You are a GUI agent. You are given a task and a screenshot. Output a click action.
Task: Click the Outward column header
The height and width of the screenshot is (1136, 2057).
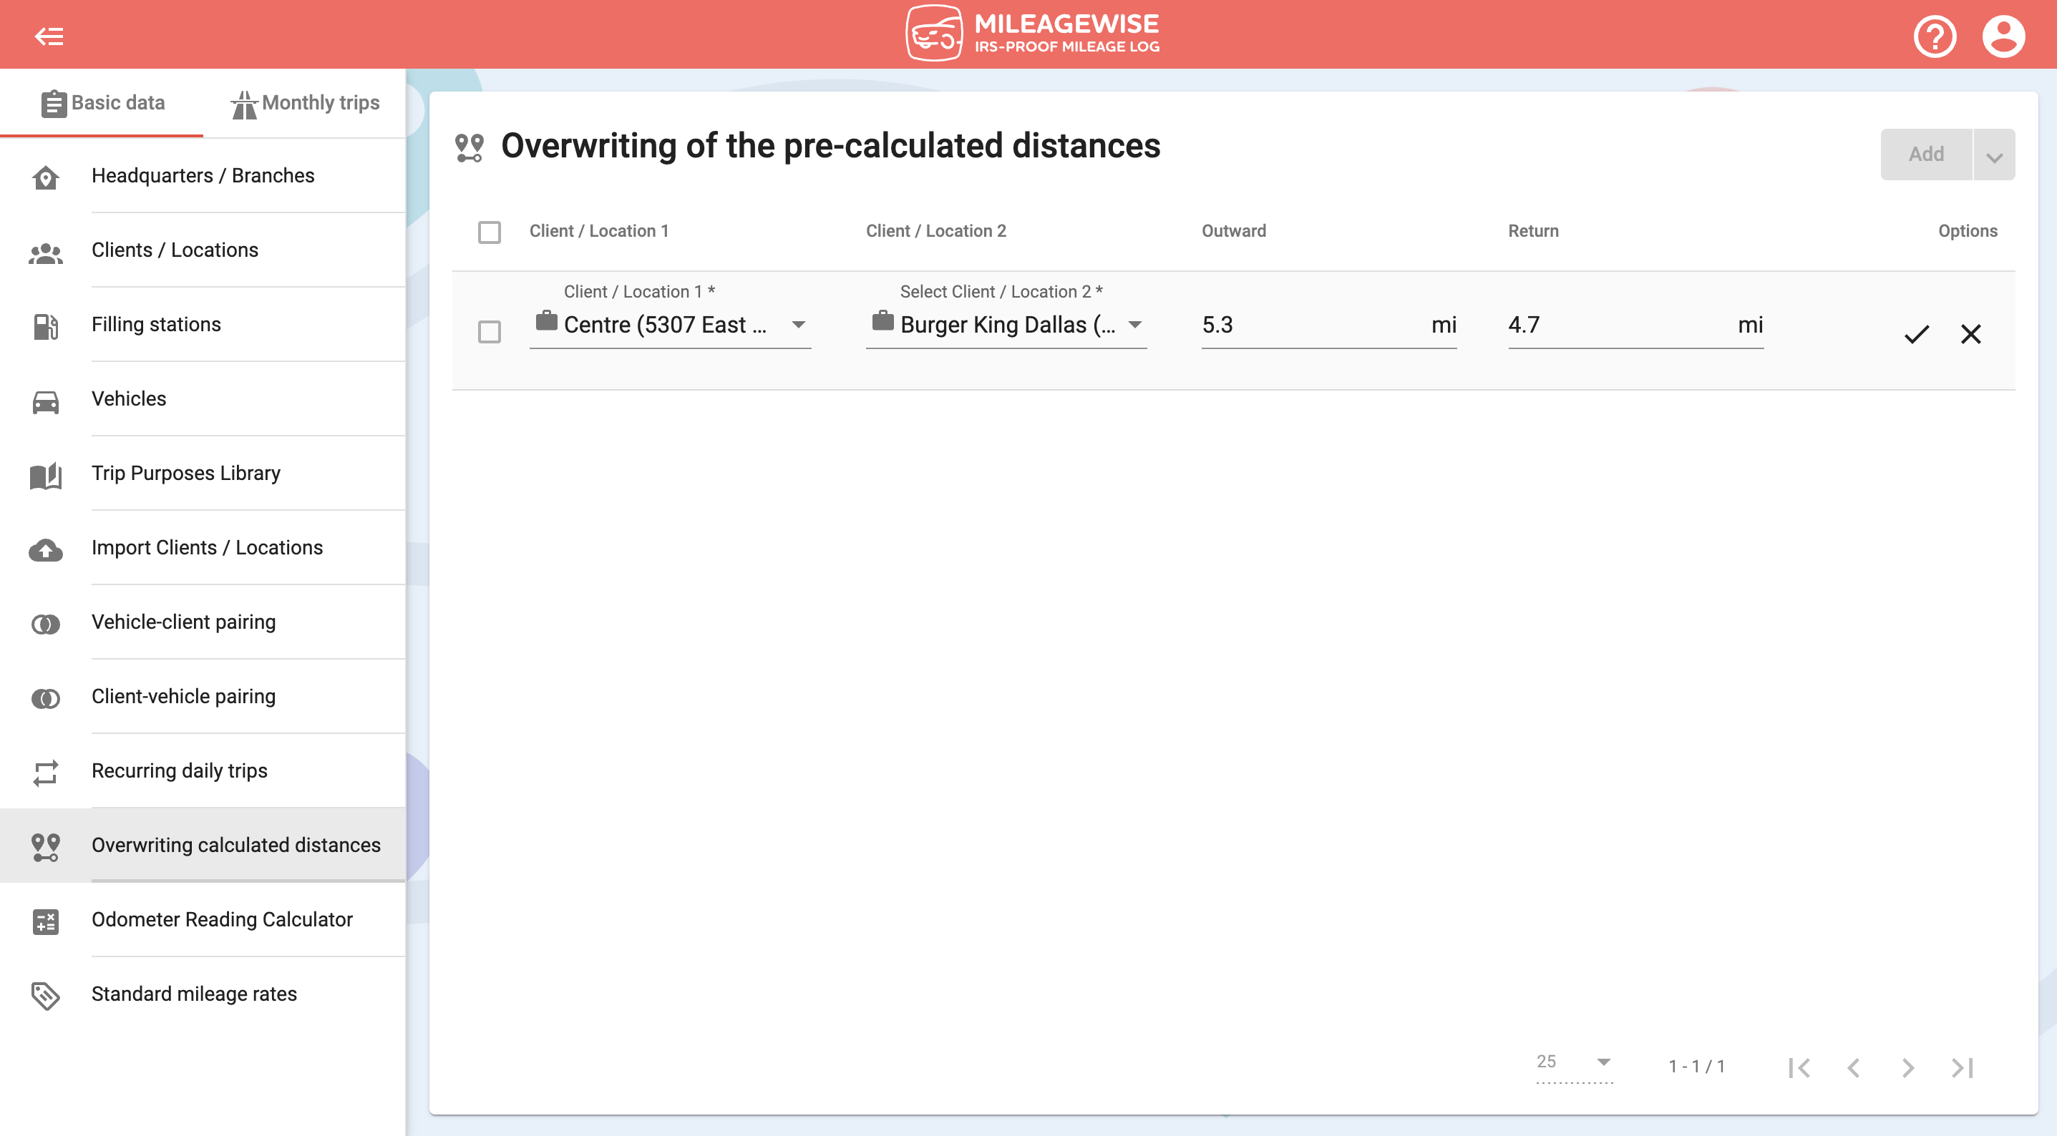pyautogui.click(x=1234, y=231)
